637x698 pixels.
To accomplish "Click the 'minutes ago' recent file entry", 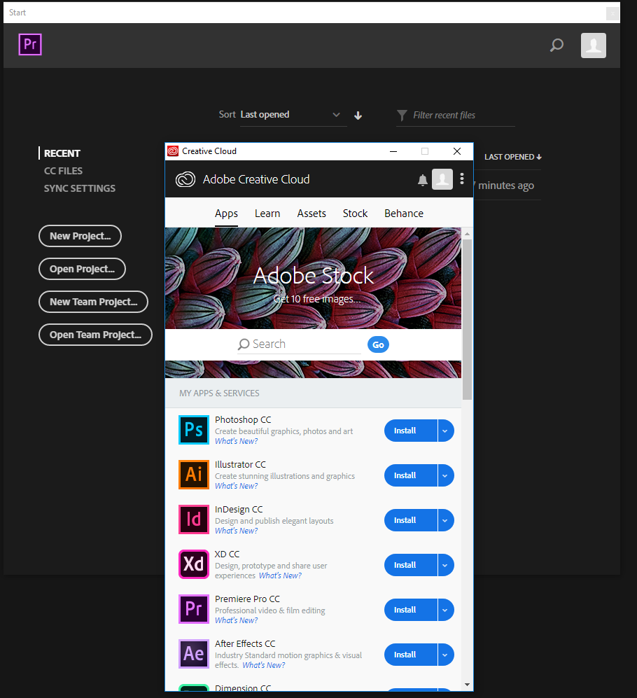I will (506, 186).
